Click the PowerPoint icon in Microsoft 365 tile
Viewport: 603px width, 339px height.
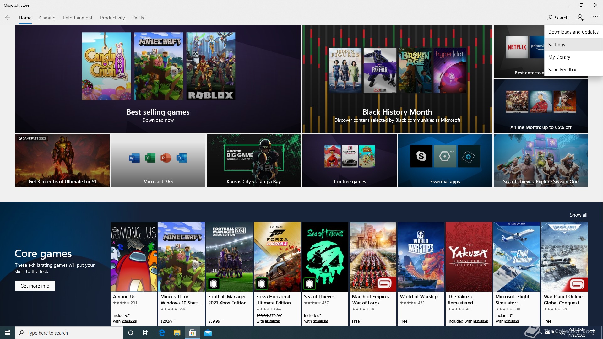pos(166,158)
